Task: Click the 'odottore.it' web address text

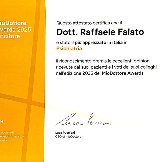Action: coord(7,132)
